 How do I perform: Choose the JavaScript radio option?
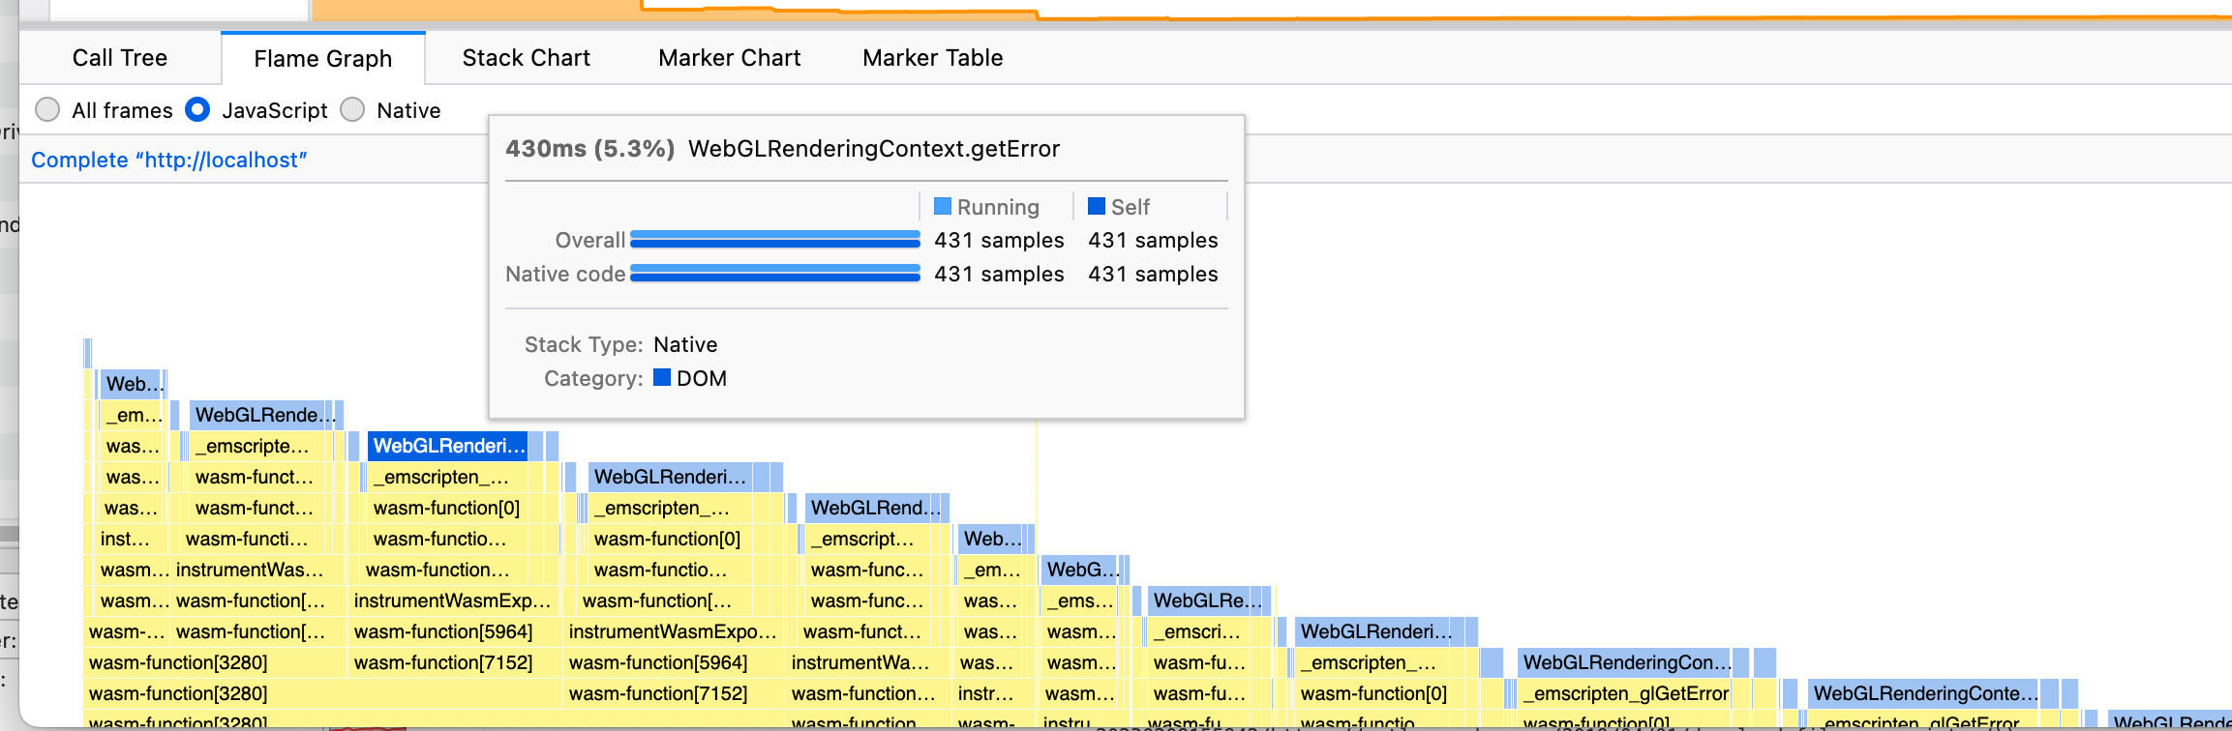[197, 110]
